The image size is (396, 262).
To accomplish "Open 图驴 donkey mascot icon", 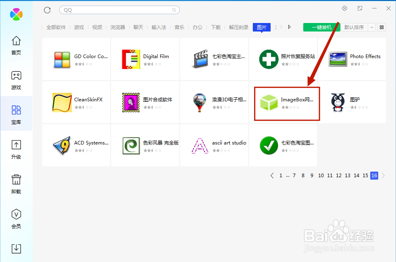I will (338, 103).
